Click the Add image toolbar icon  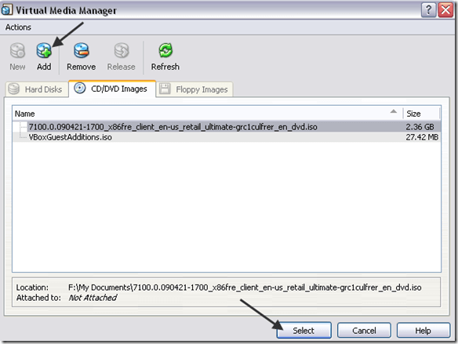tap(44, 56)
